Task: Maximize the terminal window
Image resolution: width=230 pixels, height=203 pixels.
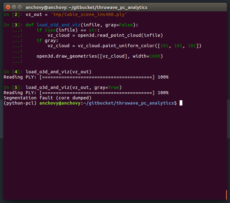Action: pyautogui.click(x=20, y=7)
